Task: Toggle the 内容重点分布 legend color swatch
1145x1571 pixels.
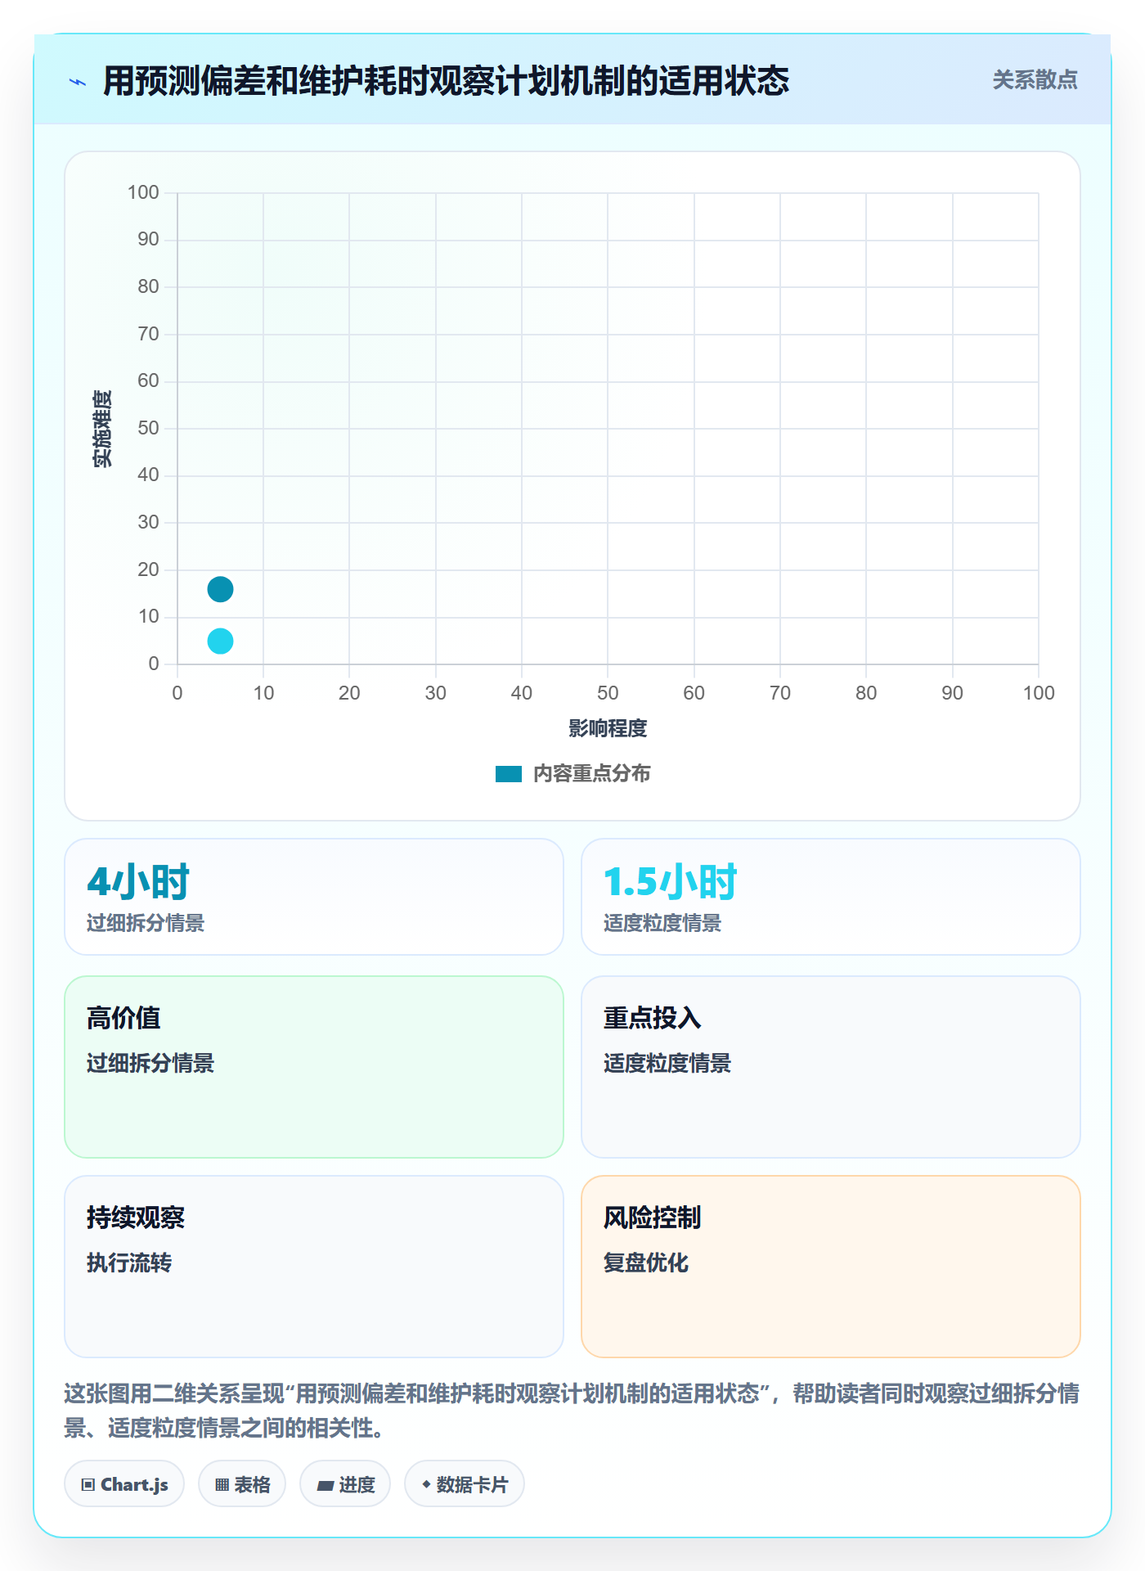Action: [509, 774]
